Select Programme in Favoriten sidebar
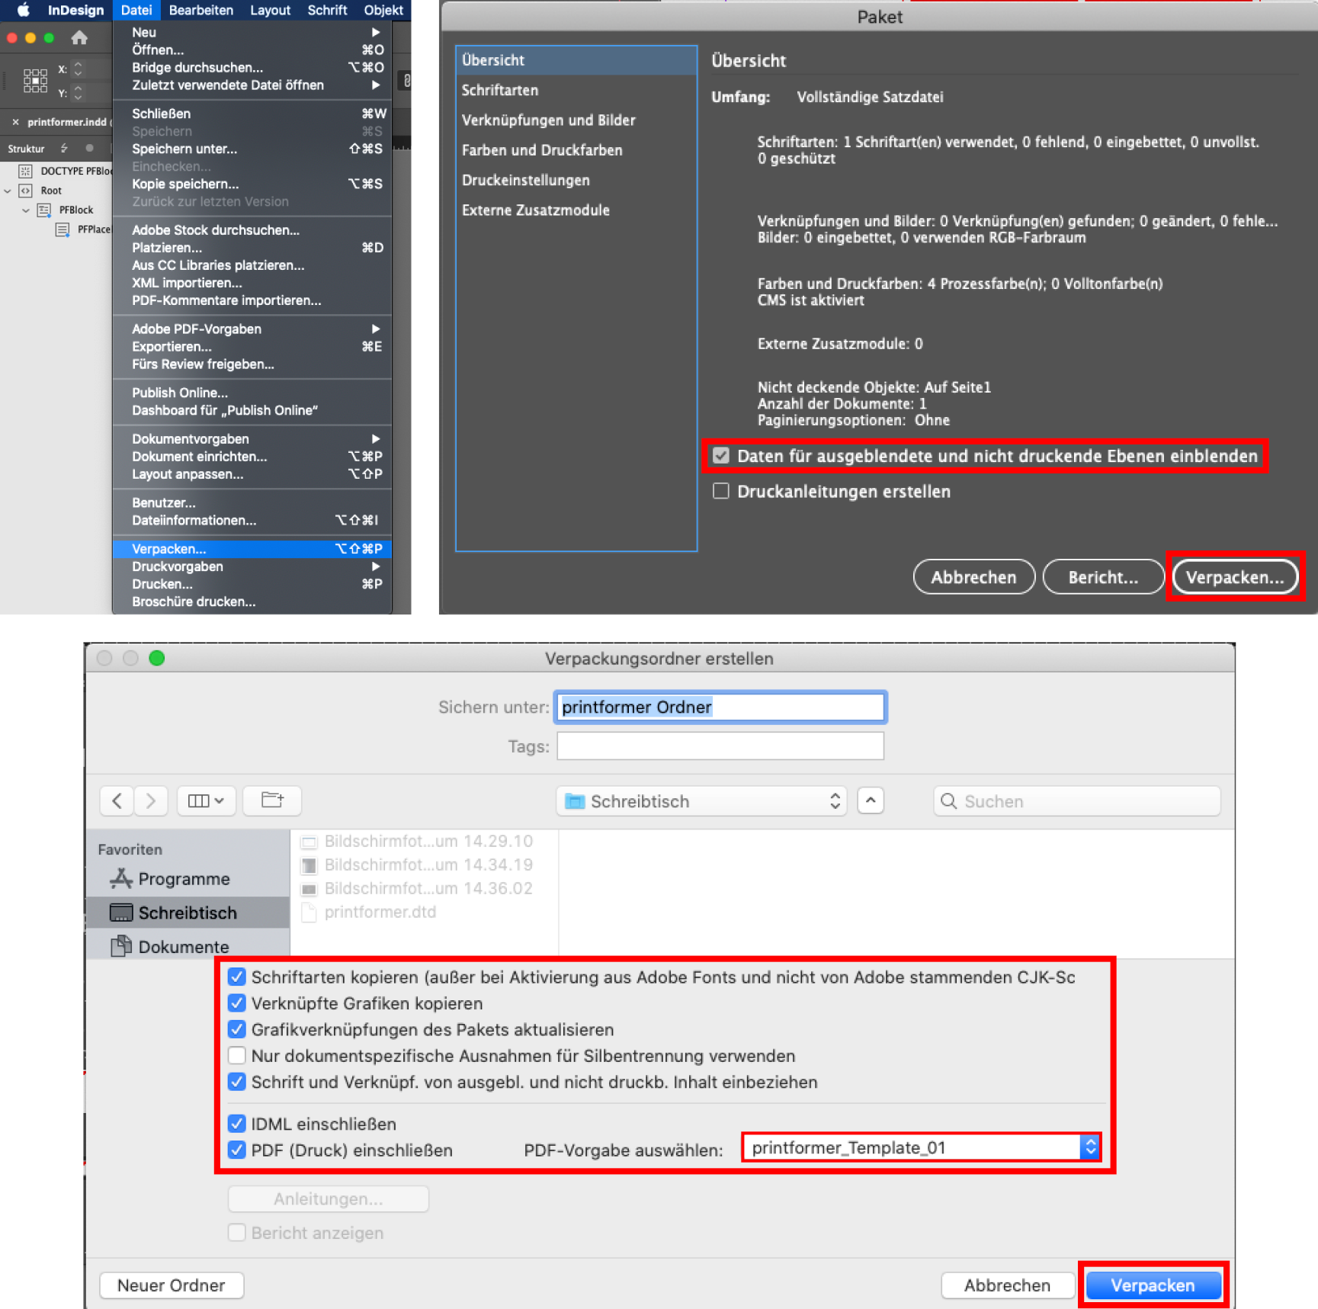Viewport: 1318px width, 1309px height. point(183,879)
